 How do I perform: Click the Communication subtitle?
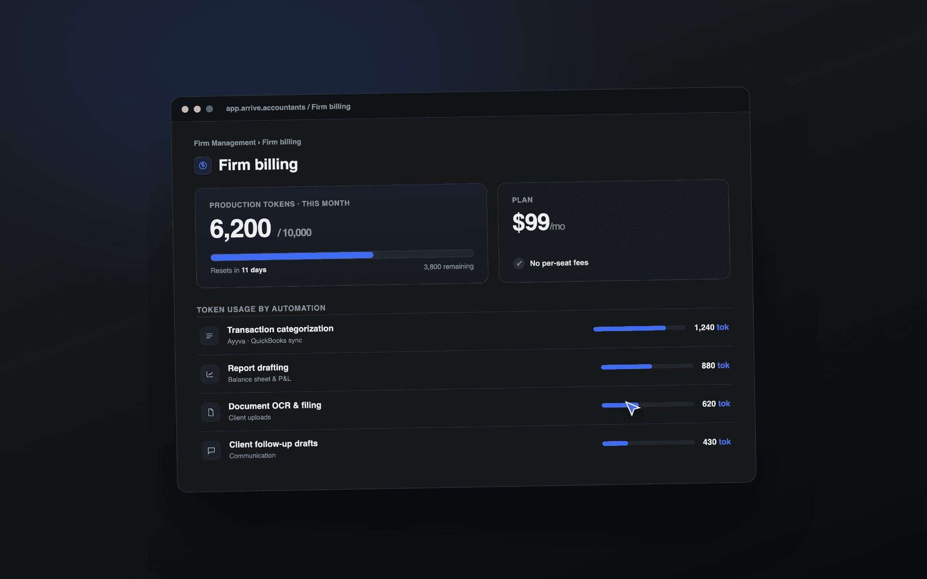pos(253,455)
